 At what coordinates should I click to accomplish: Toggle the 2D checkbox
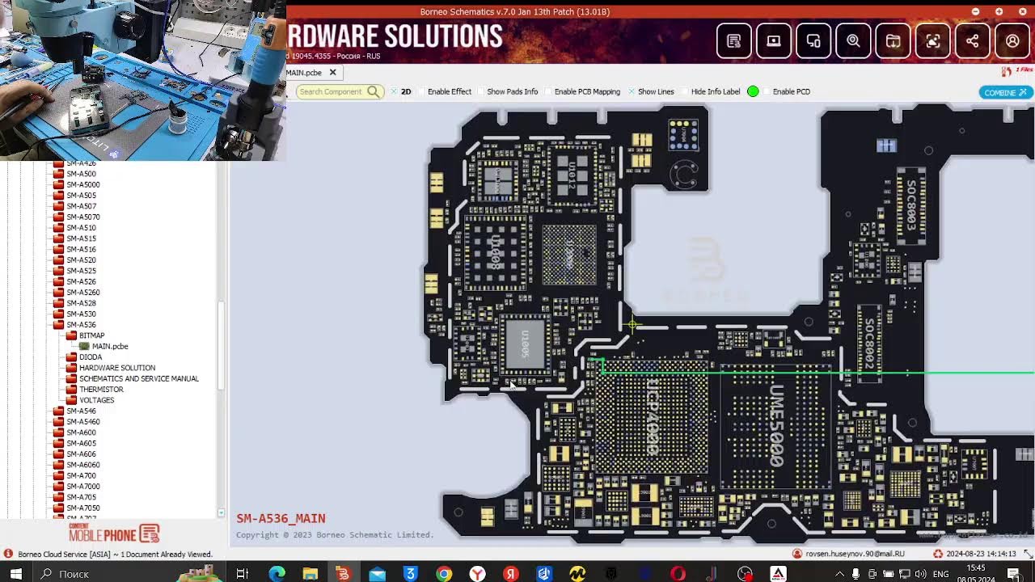tap(394, 91)
